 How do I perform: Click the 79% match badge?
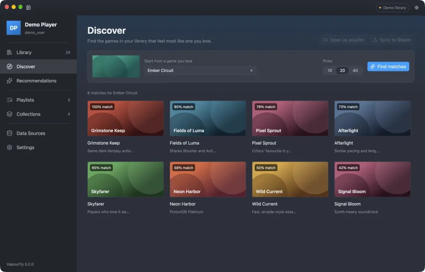(266, 107)
